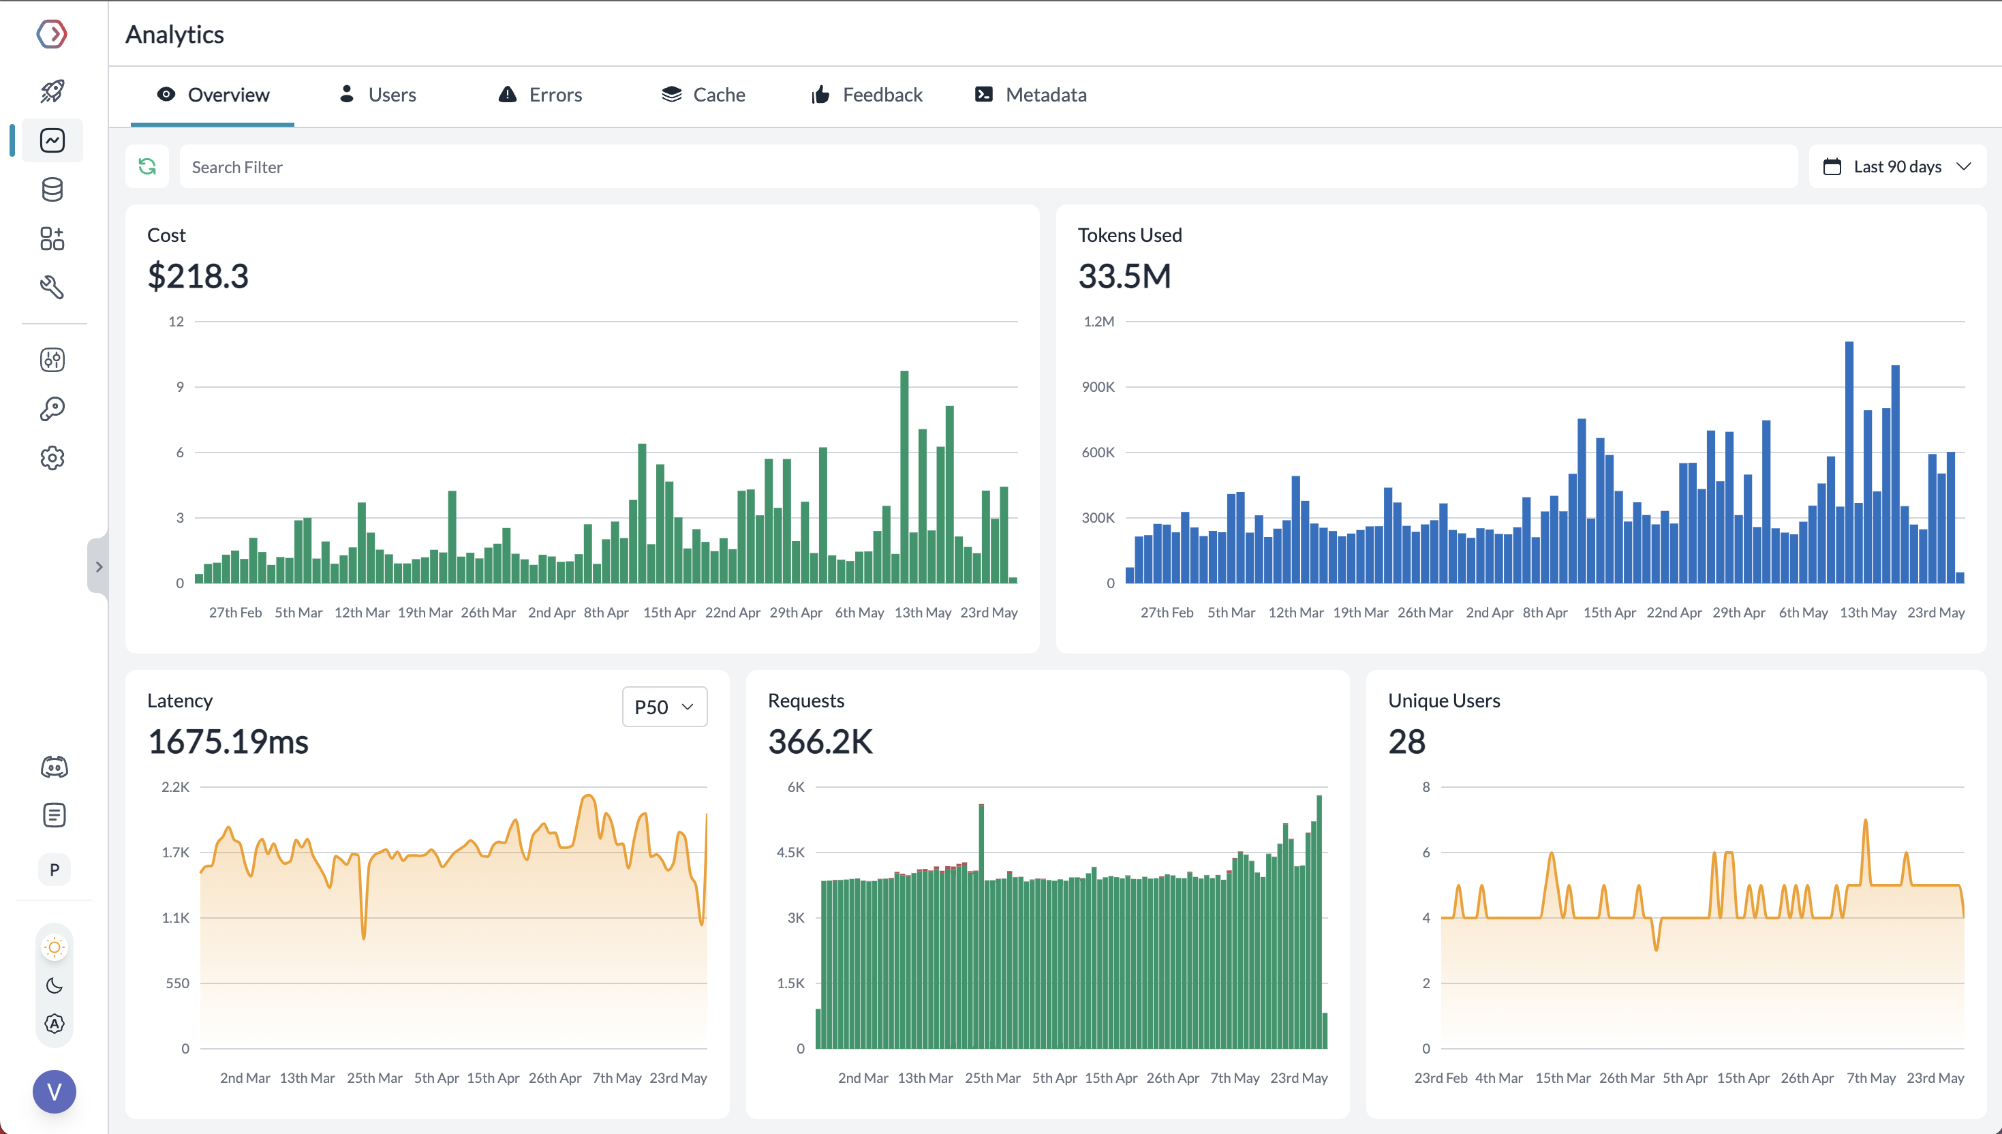Open the P50 latency percentile dropdown

[664, 707]
